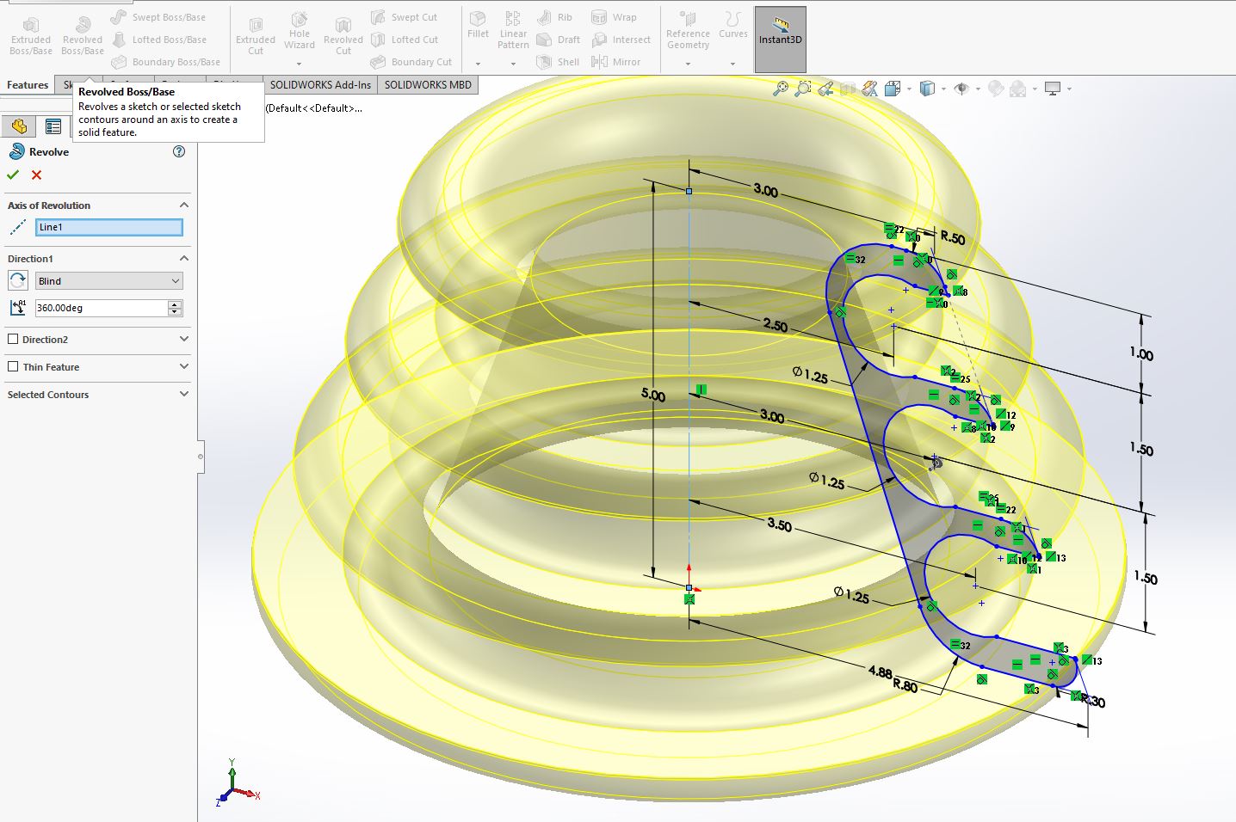The width and height of the screenshot is (1236, 822).
Task: Enable the Thin Feature checkbox
Action: coord(13,366)
